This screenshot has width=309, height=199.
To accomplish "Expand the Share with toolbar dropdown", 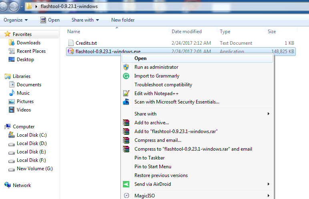I will pyautogui.click(x=85, y=20).
